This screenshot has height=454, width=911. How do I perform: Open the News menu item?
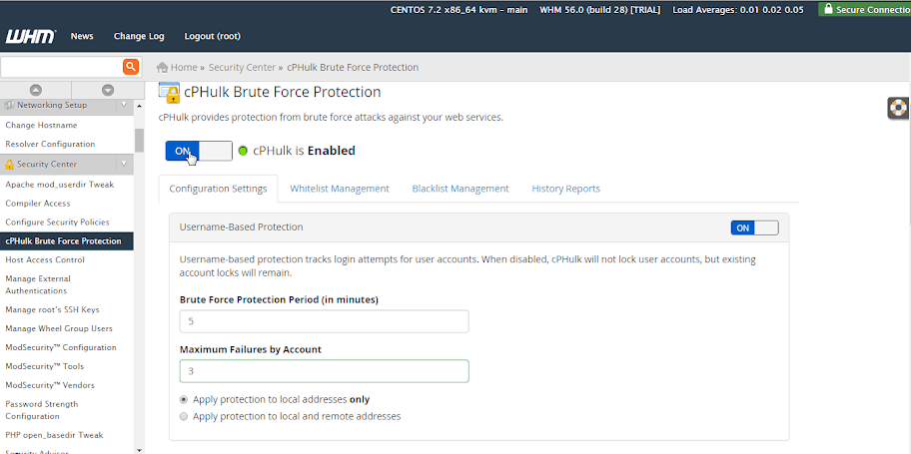tap(82, 36)
